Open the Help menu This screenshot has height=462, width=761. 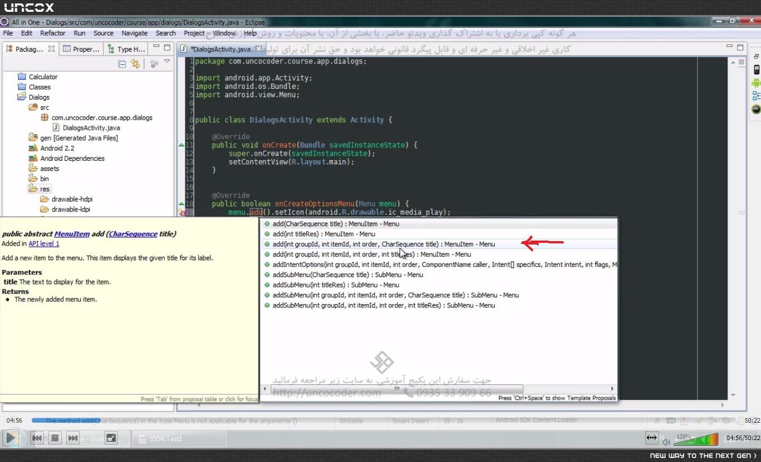tap(250, 33)
